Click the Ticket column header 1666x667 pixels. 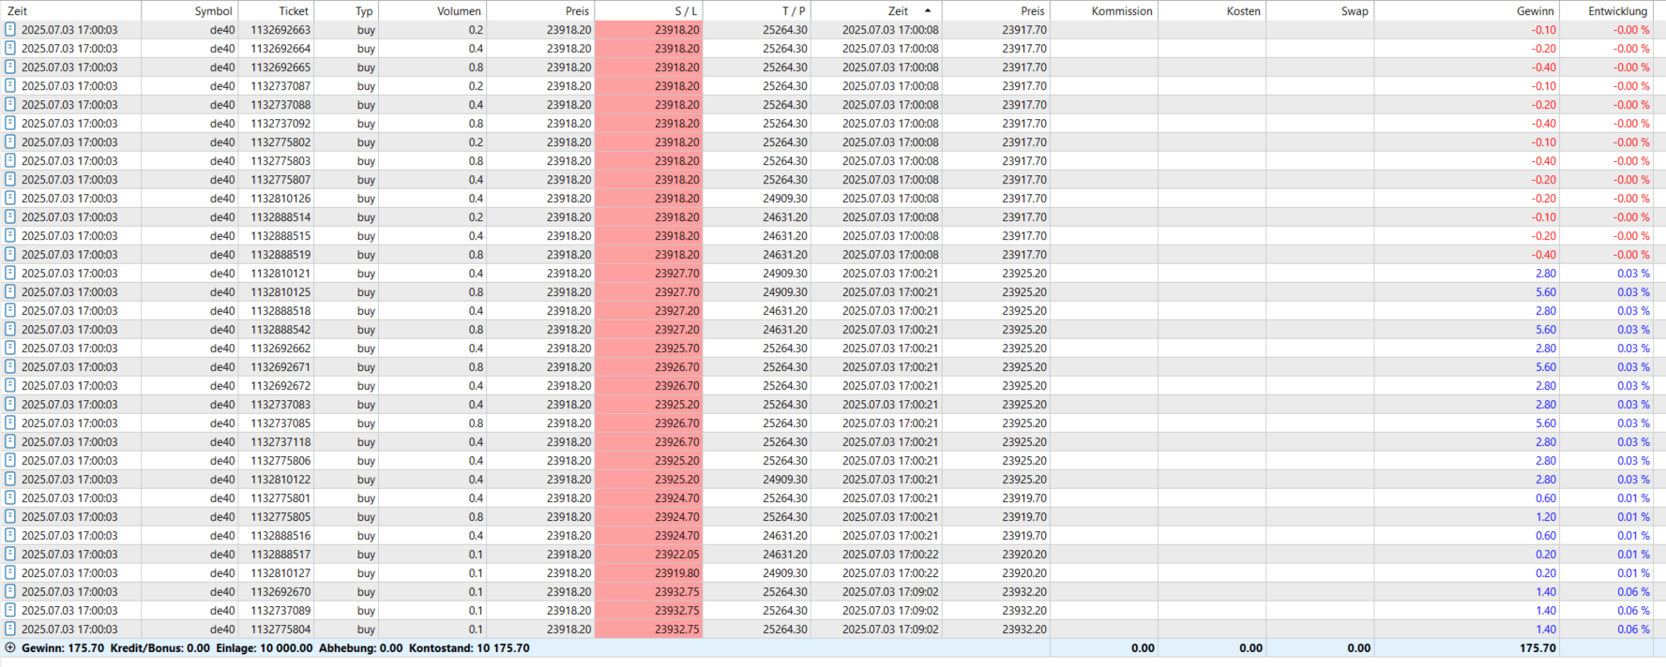[x=276, y=11]
